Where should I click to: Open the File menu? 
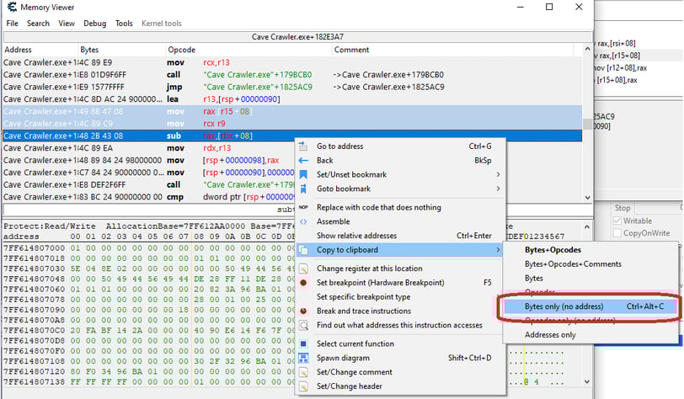coord(12,23)
